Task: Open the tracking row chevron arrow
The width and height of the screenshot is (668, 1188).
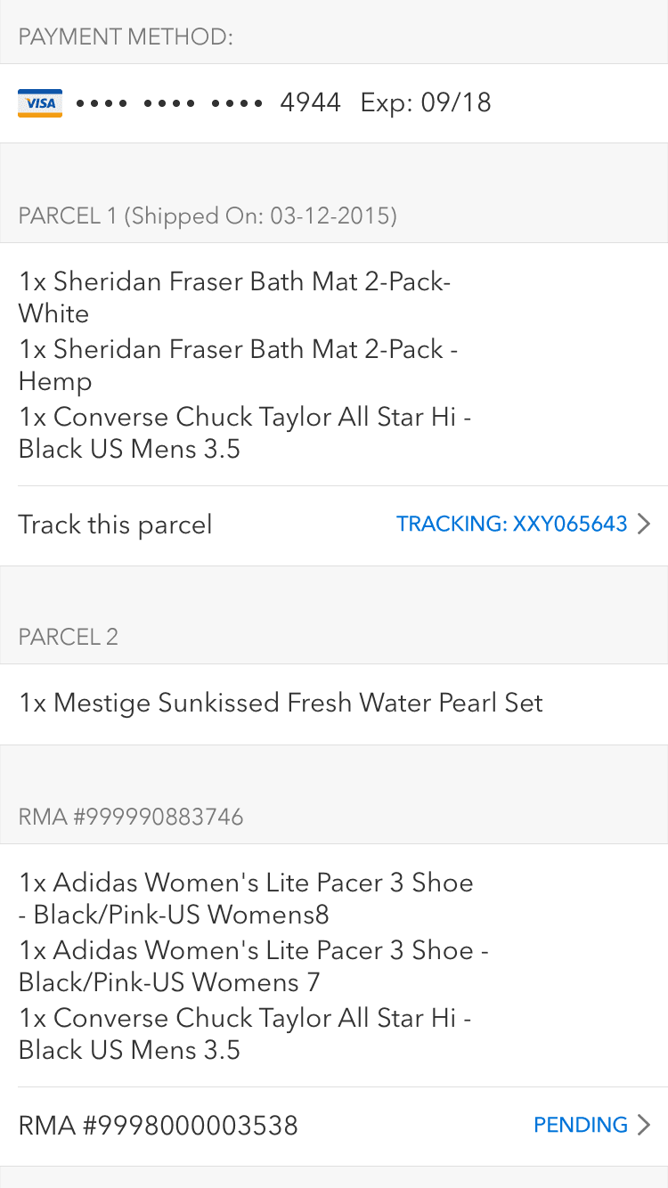Action: (x=644, y=525)
